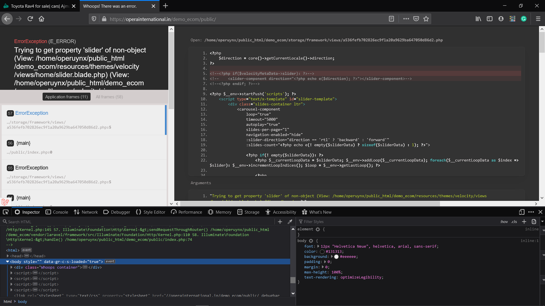Viewport: 545px width, 306px height.
Task: Open the Memory devtools tab
Action: click(x=219, y=212)
